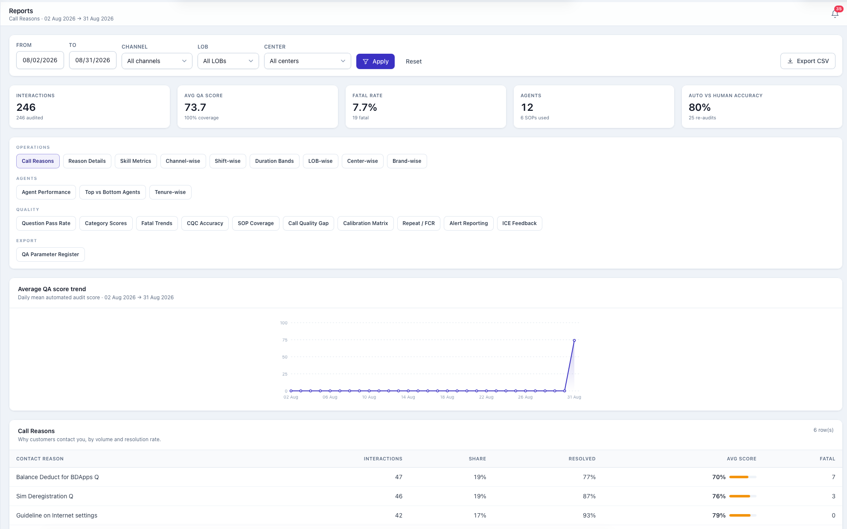Click the Avg QA Score 73.7 card
847x529 pixels.
click(x=258, y=107)
